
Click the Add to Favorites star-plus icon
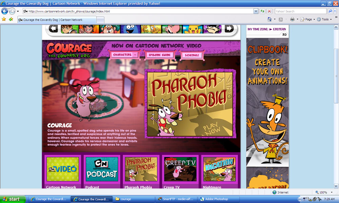(x=11, y=19)
